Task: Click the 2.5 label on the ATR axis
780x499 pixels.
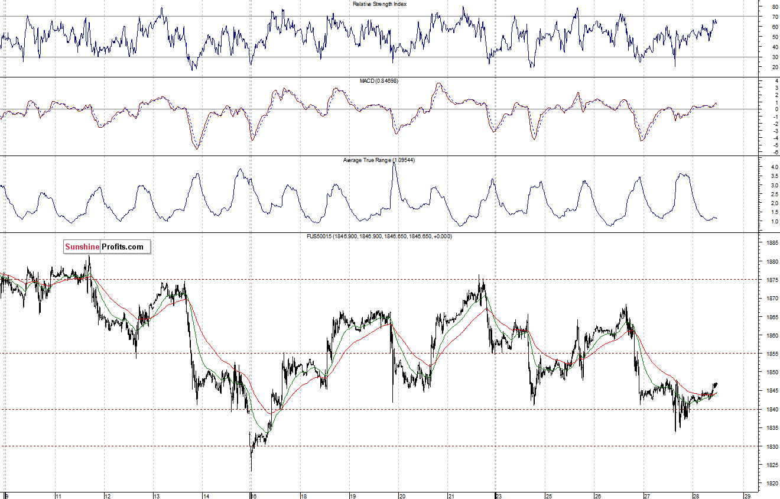Action: pyautogui.click(x=774, y=195)
